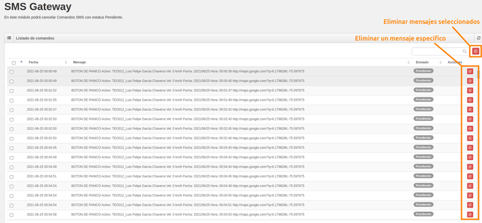Click the refresh icon in panel header
Viewport: 482px width, 223px height.
click(478, 39)
